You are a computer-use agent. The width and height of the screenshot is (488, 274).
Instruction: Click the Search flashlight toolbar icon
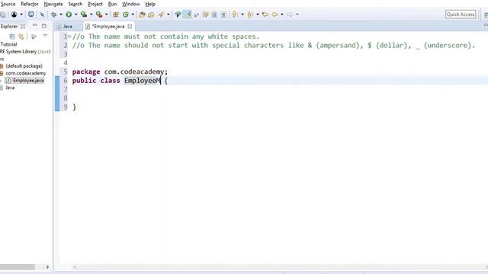click(161, 14)
